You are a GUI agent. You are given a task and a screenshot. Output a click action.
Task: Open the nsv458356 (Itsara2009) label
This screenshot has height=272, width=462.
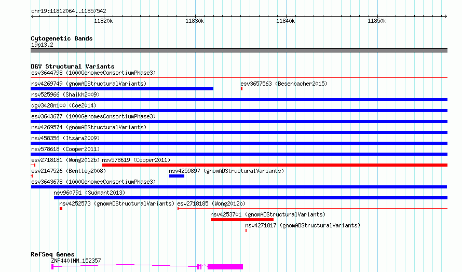tap(65, 138)
